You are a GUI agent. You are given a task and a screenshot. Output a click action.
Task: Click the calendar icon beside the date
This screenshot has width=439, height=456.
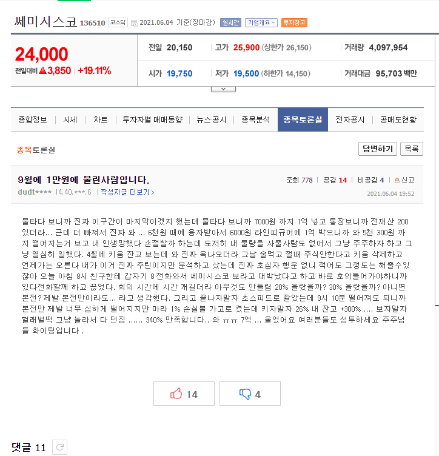(134, 23)
